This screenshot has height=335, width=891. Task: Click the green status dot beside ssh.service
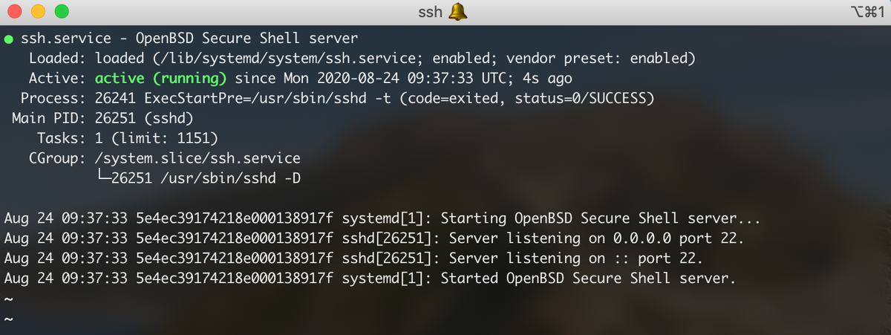pos(8,38)
